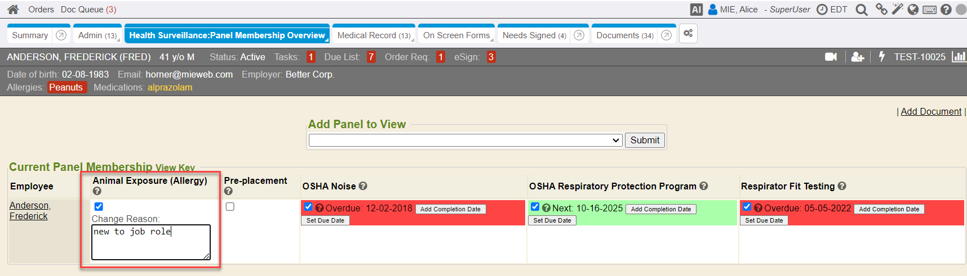Open the keyboard shortcuts icon
Image resolution: width=967 pixels, height=276 pixels.
tap(930, 10)
